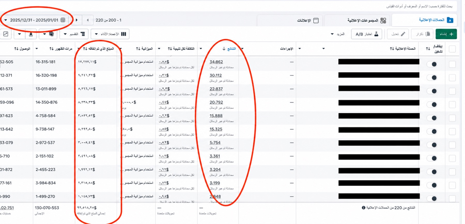This screenshot has height=224, width=465.
Task: Click the download export icon
Action: point(31,34)
